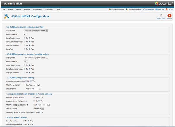Click the View Site icon
Image resolution: width=175 pixels, height=127 pixels.
click(x=157, y=9)
